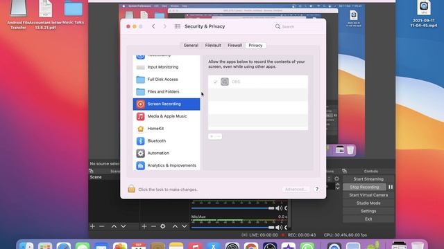Open source properties gear icon

click(x=163, y=226)
